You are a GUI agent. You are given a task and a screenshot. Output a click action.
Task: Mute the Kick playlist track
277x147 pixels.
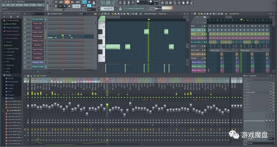coord(205,26)
